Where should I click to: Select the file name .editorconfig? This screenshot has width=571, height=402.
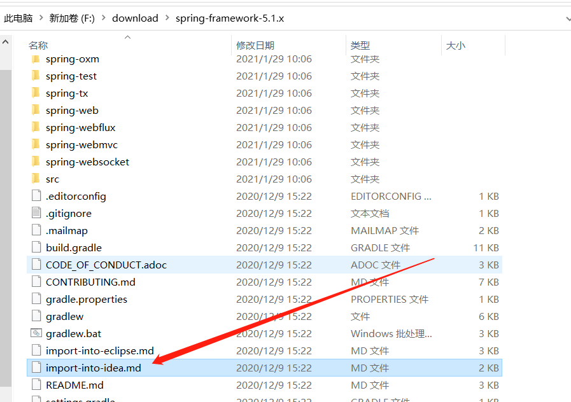(76, 197)
